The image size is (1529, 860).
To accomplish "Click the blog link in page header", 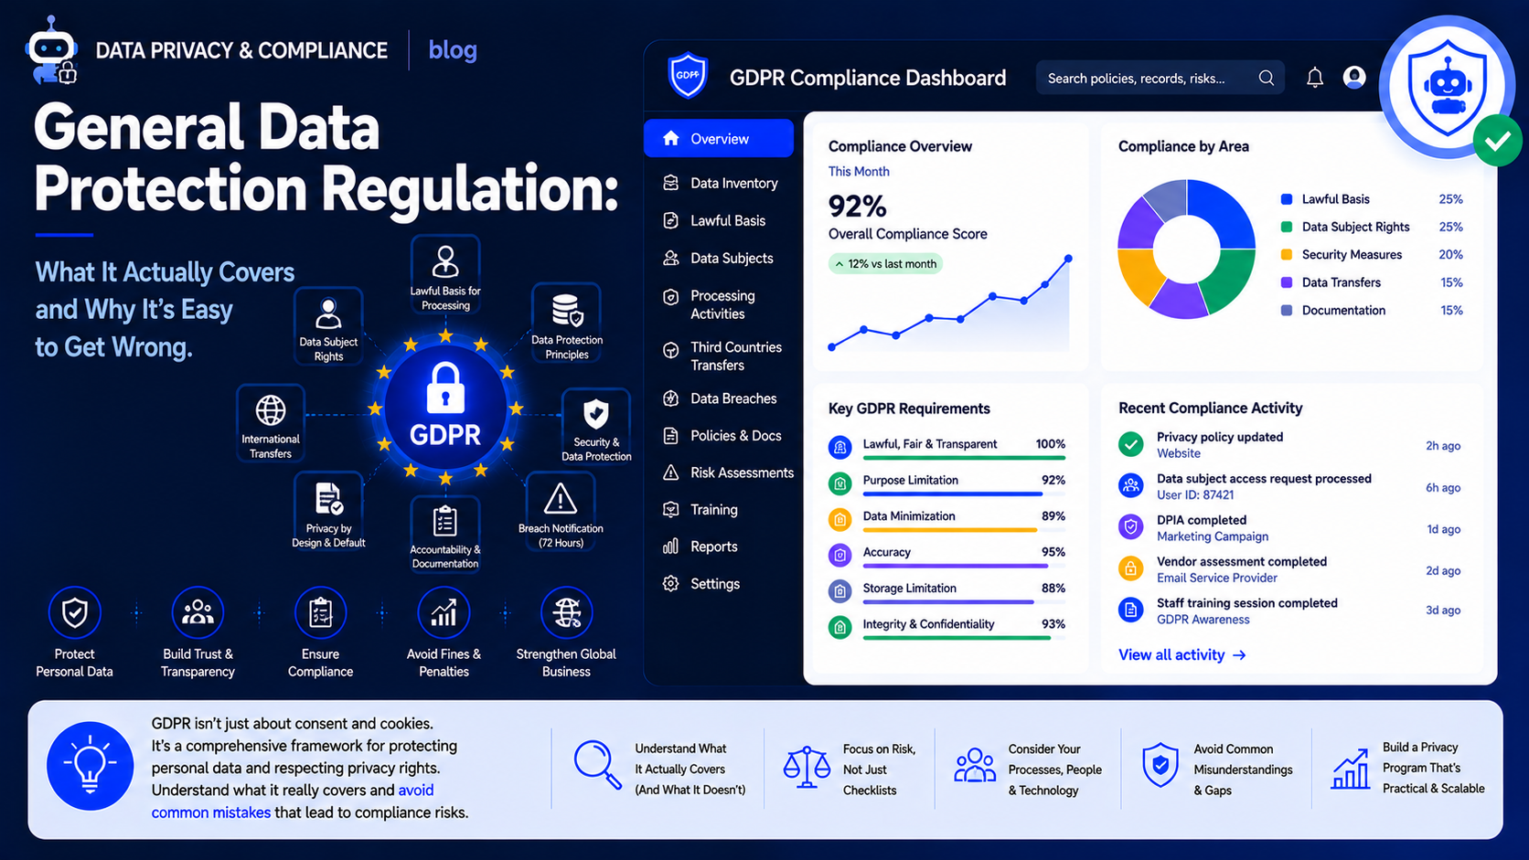I will pyautogui.click(x=453, y=49).
